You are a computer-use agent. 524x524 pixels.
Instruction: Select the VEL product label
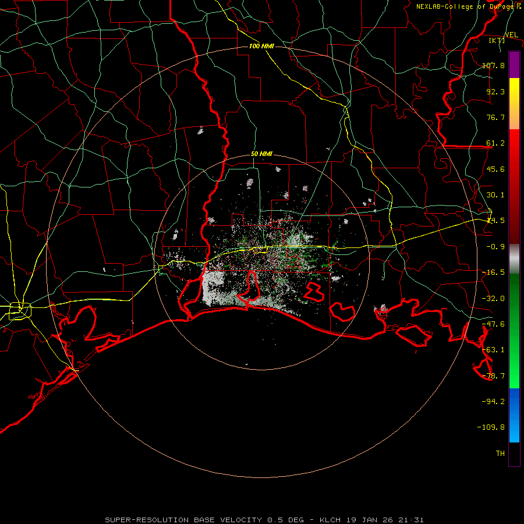point(511,35)
